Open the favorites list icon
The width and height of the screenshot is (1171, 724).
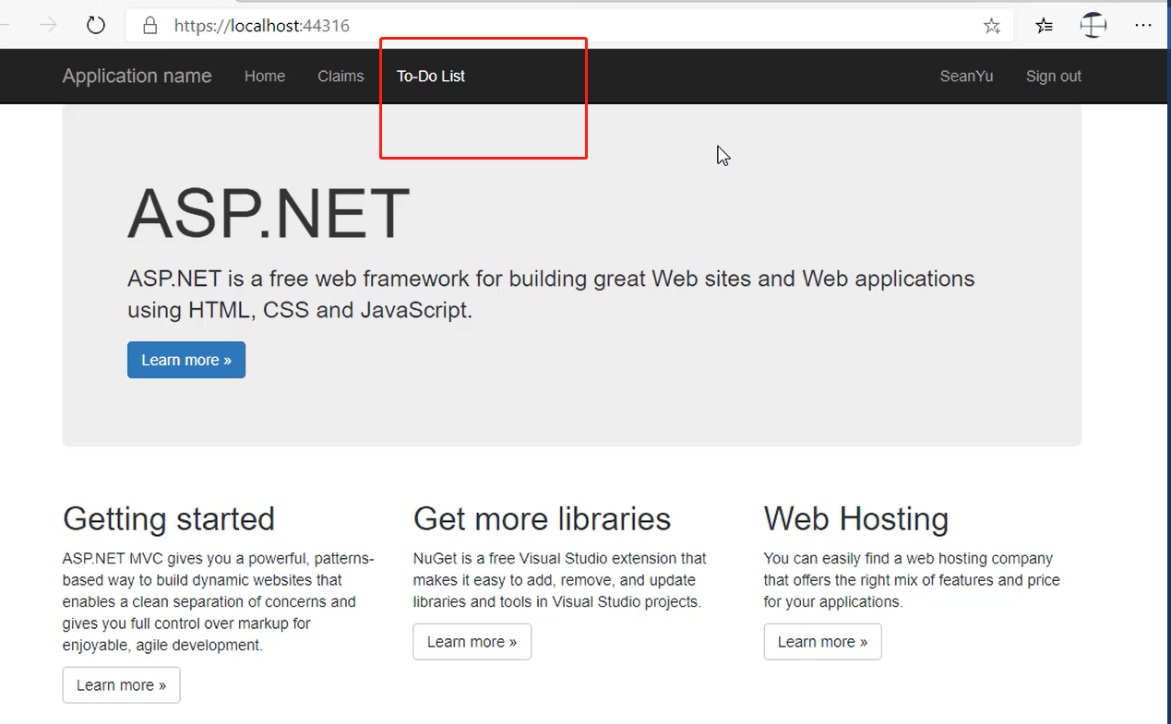(x=1044, y=26)
